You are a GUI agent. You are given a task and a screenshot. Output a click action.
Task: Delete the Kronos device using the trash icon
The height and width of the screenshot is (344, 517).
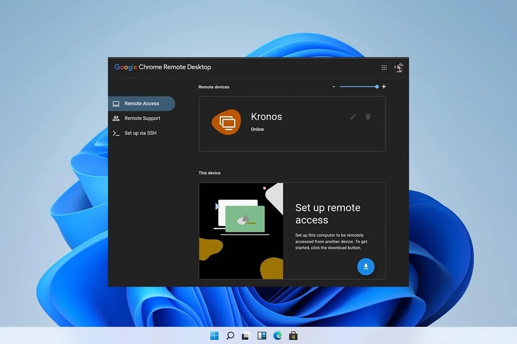[368, 117]
